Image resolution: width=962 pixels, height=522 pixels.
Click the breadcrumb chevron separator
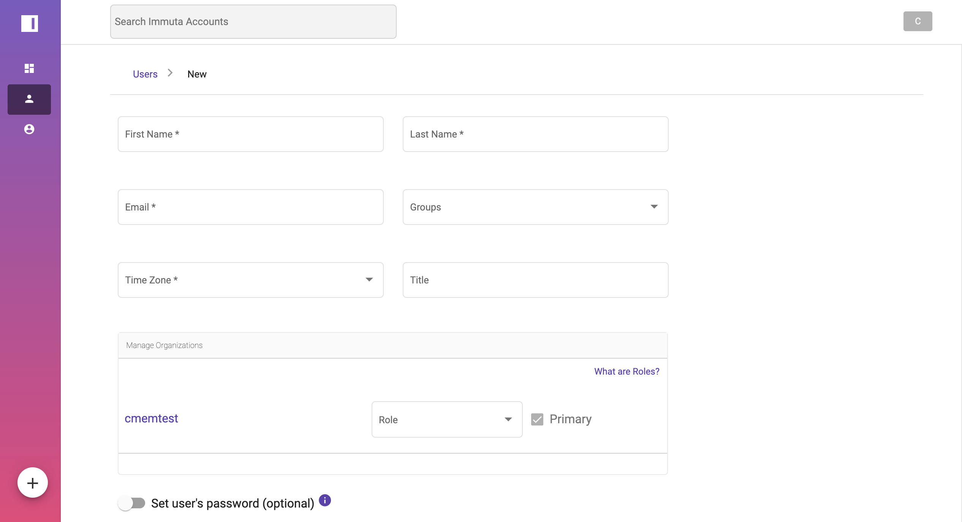pyautogui.click(x=170, y=73)
